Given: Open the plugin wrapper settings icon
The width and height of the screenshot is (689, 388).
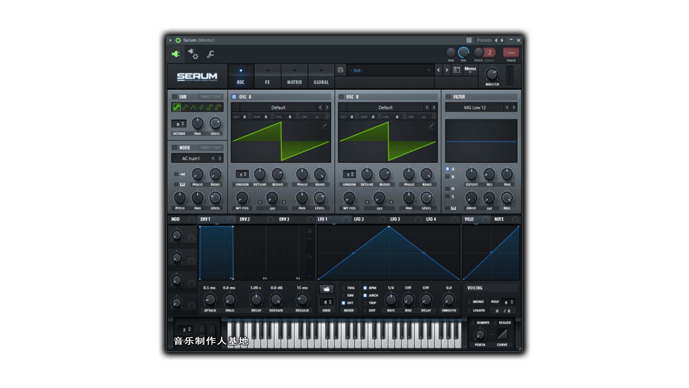Looking at the screenshot, I should [x=193, y=54].
